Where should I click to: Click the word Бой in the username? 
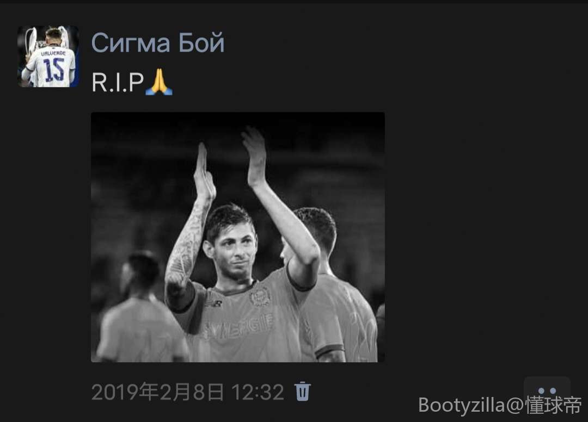click(201, 42)
